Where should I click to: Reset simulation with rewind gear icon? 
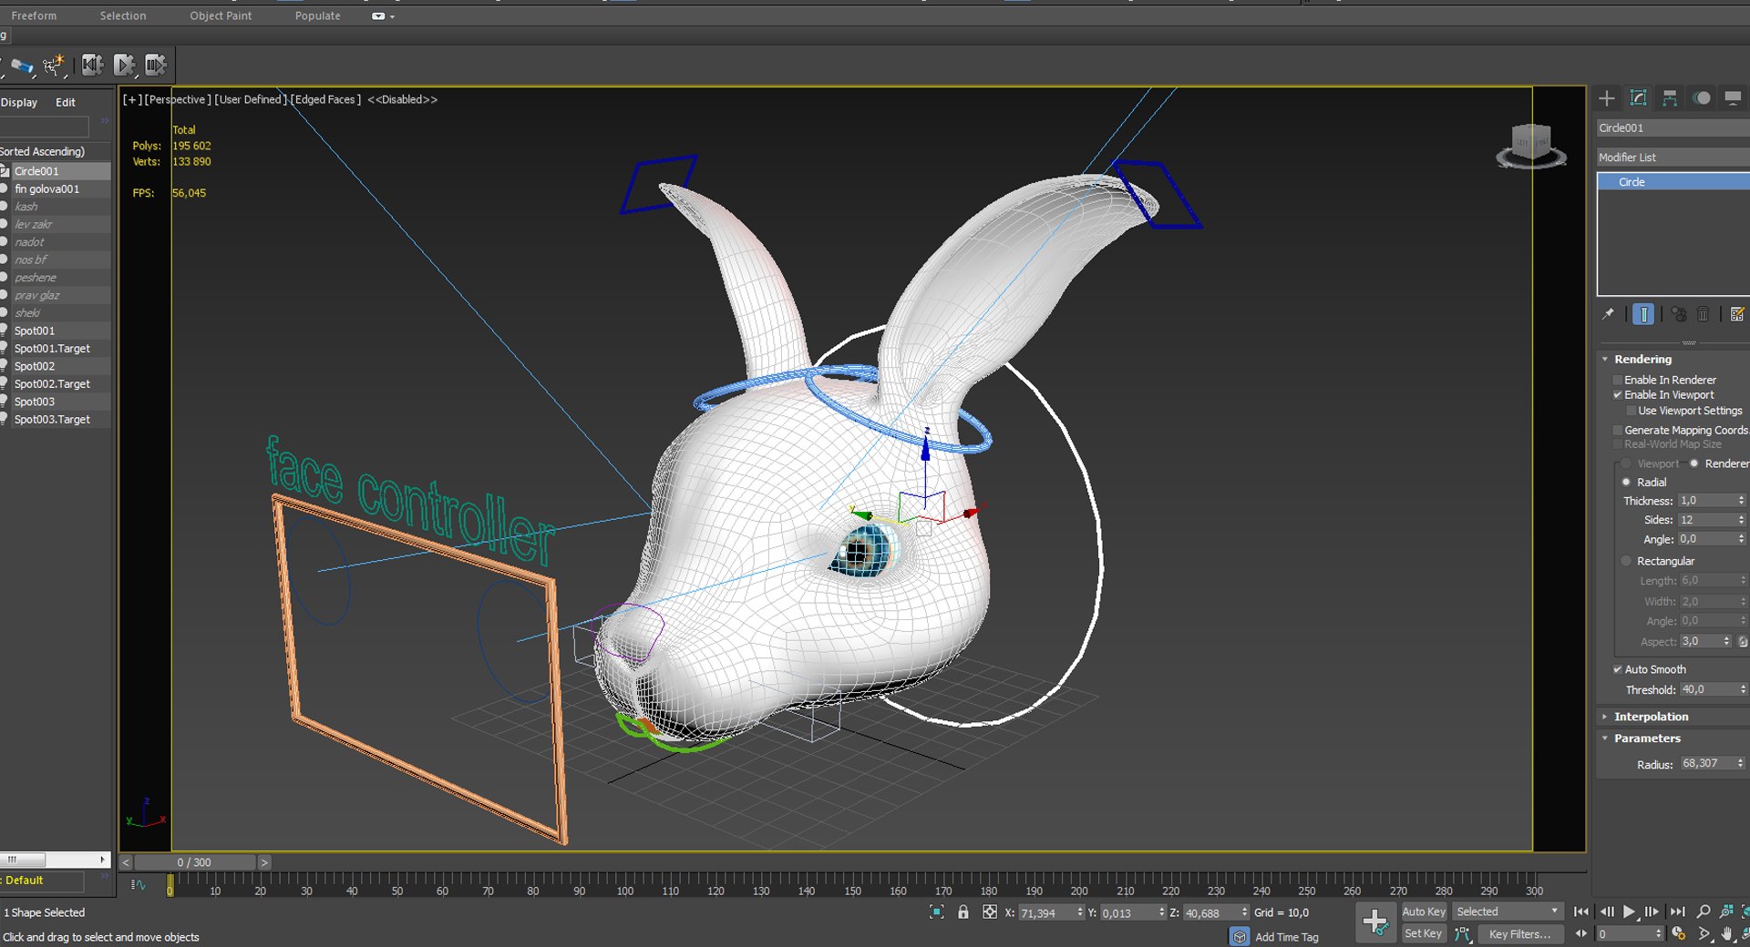92,65
